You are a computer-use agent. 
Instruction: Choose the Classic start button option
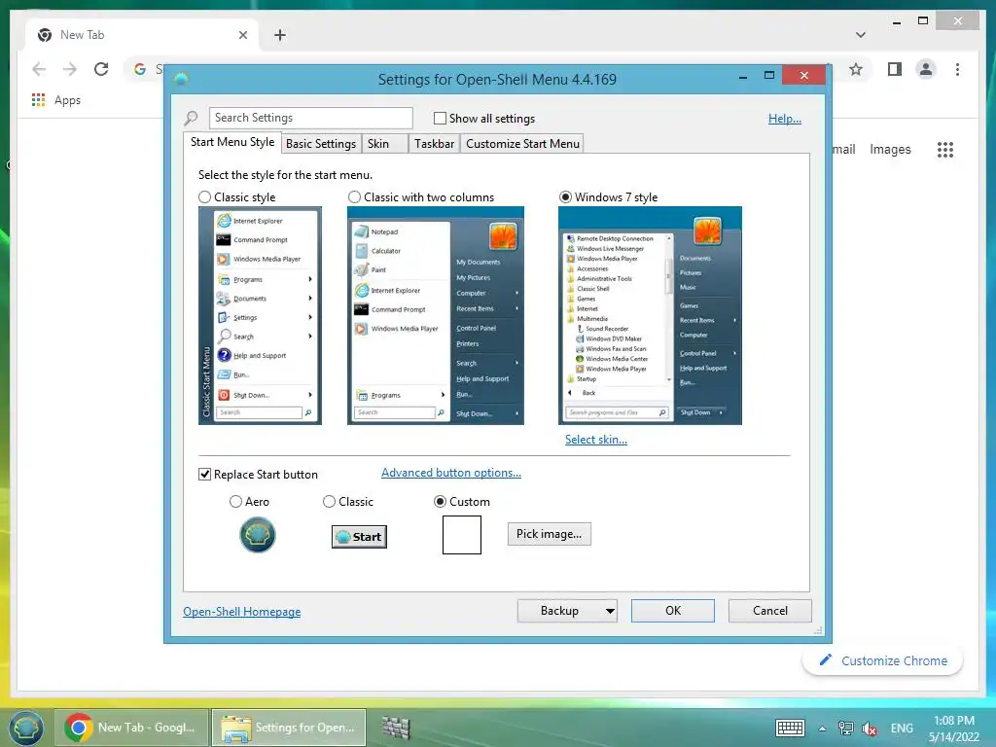[x=329, y=502]
